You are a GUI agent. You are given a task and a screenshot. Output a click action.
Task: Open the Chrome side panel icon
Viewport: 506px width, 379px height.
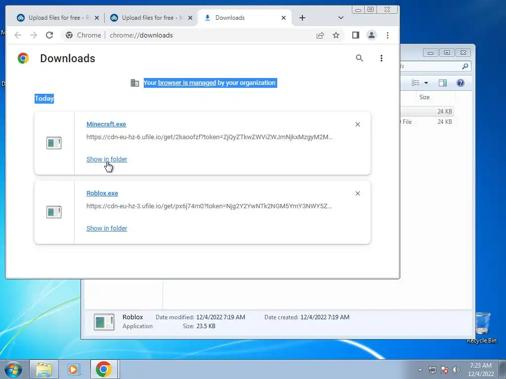pyautogui.click(x=356, y=35)
